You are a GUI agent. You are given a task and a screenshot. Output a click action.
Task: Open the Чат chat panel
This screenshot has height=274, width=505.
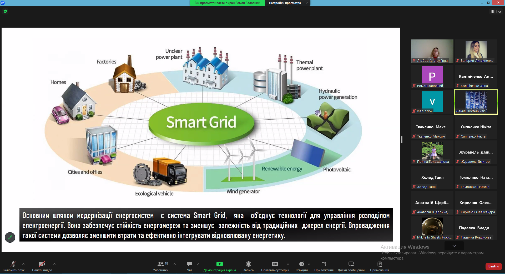pos(189,266)
